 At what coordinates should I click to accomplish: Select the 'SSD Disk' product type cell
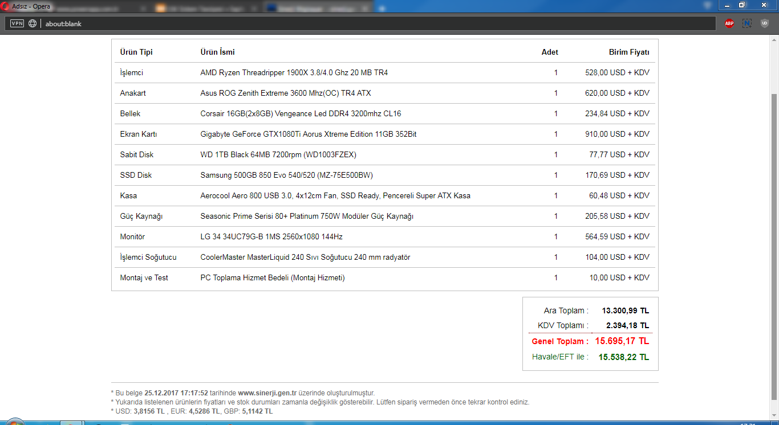click(x=136, y=175)
